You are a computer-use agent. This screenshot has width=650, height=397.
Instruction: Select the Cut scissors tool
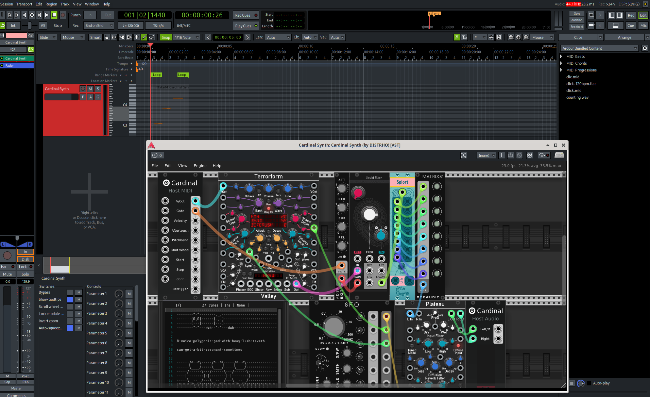coord(122,37)
